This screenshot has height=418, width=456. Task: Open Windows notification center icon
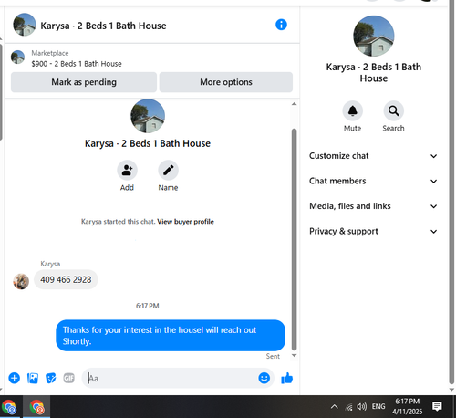[437, 406]
